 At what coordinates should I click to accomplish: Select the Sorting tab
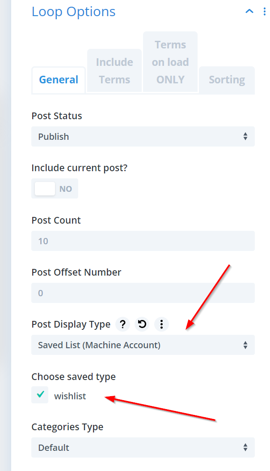(x=227, y=80)
